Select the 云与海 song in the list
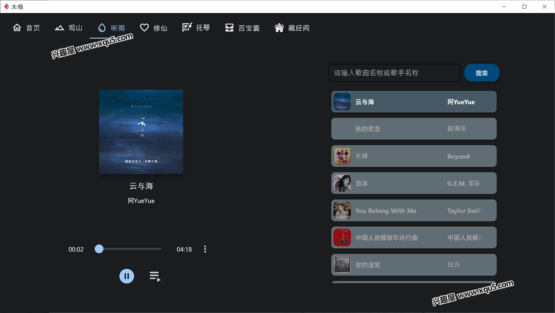The image size is (555, 313). [414, 101]
